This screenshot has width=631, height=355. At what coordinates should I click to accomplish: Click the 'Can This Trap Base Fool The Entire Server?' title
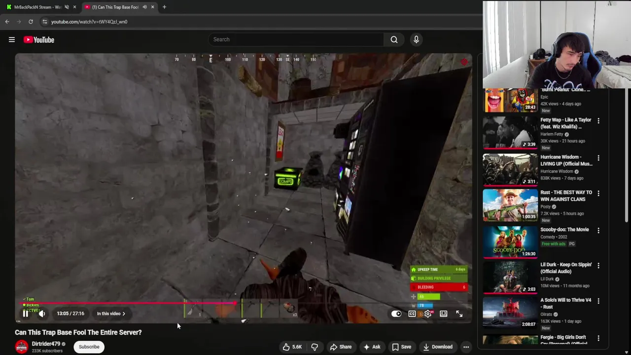[78, 332]
